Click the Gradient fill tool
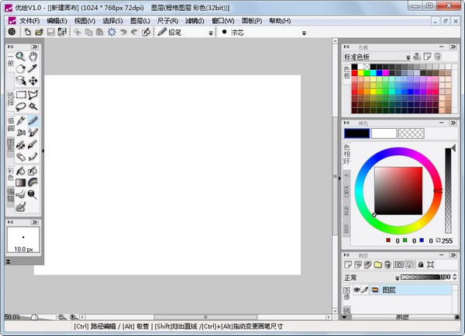Viewport: 465px width, 336px height. pos(20,182)
